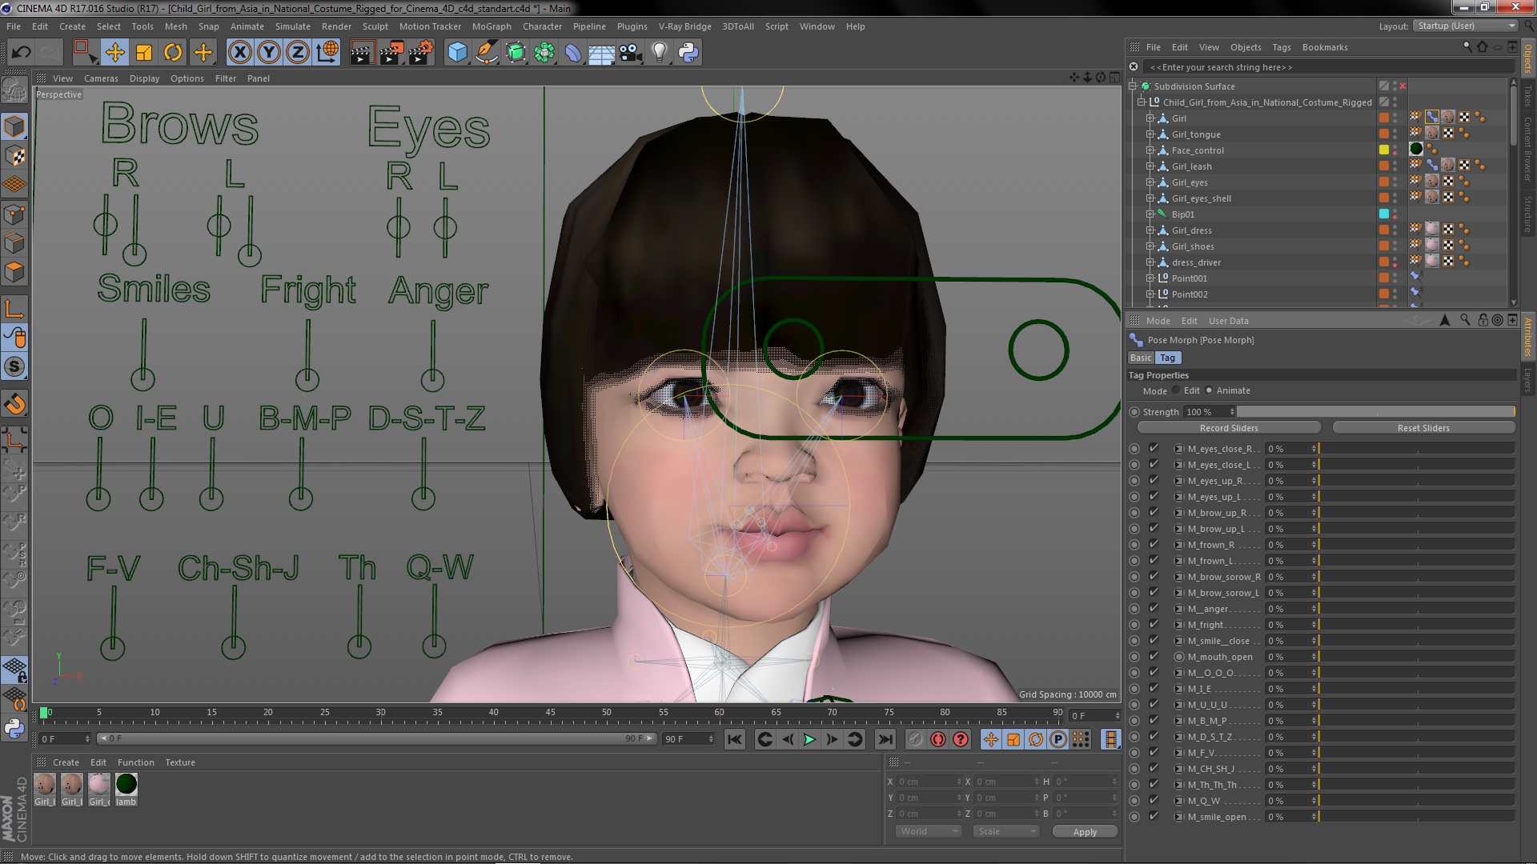Click Record Active Objects button

pos(915,739)
